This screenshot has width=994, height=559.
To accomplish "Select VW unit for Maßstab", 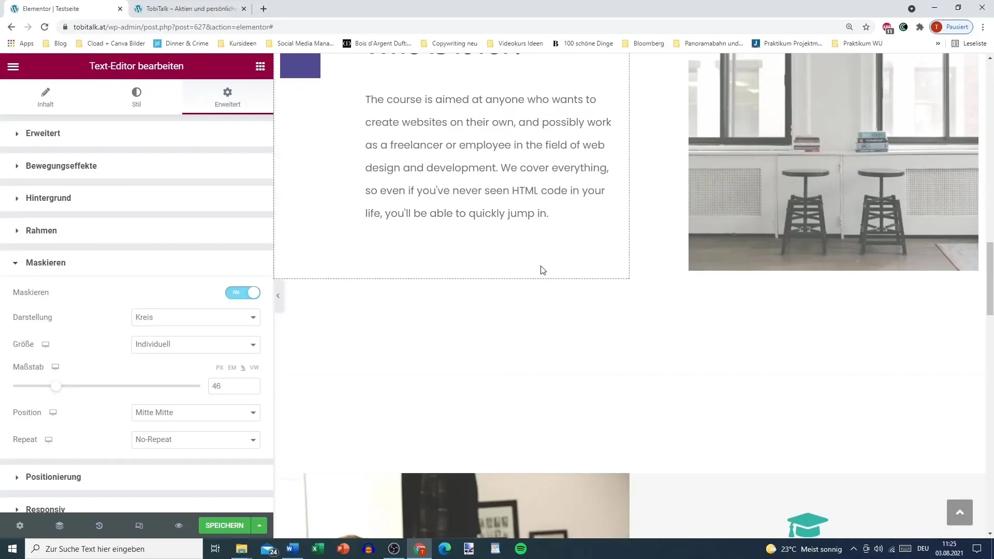I will [x=254, y=367].
